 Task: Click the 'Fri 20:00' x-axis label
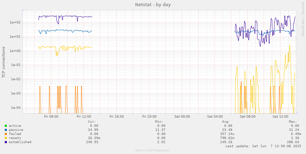149,117
